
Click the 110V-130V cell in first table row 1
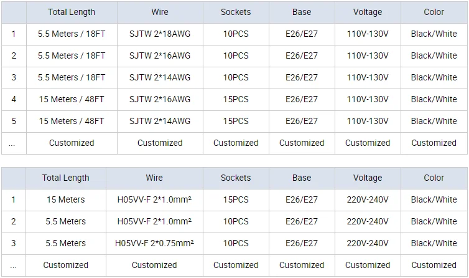coord(368,34)
